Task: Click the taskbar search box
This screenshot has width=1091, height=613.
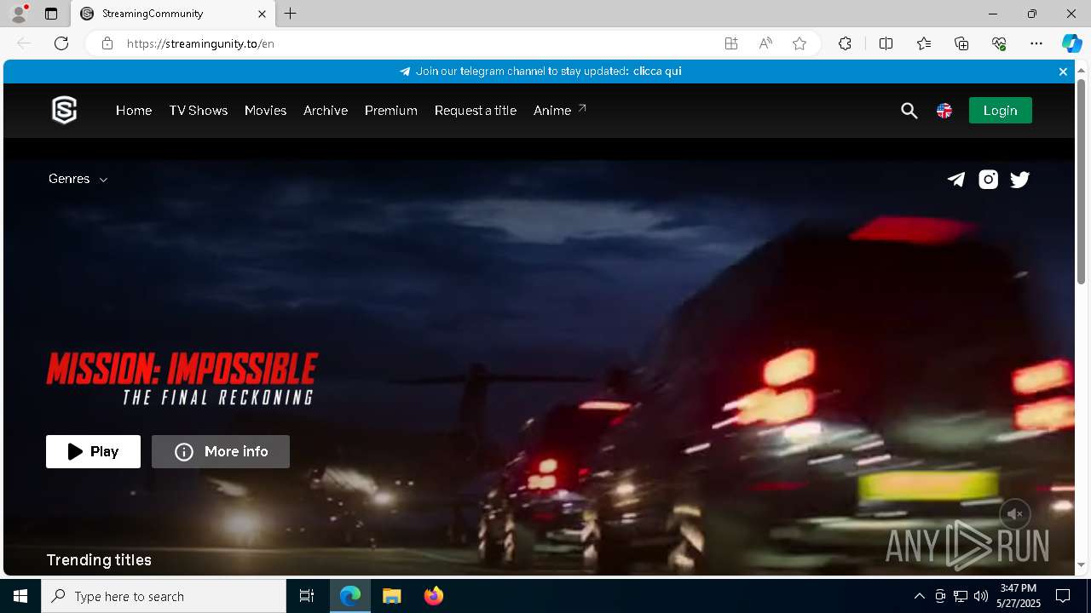Action: click(x=164, y=596)
